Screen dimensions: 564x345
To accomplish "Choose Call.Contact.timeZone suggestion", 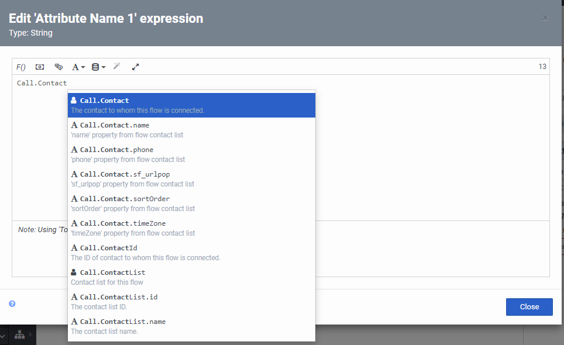I will pyautogui.click(x=191, y=228).
